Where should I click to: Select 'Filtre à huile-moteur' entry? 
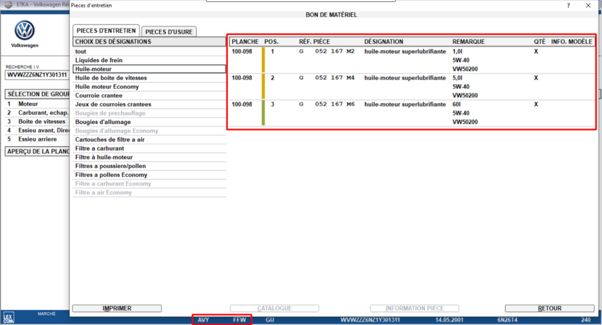click(x=150, y=157)
